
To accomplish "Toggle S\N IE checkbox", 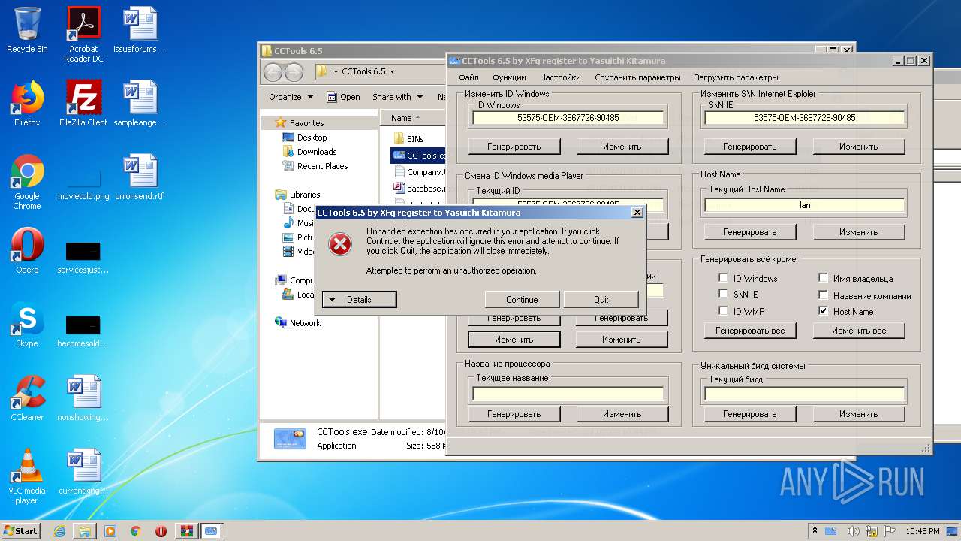I will click(x=723, y=294).
